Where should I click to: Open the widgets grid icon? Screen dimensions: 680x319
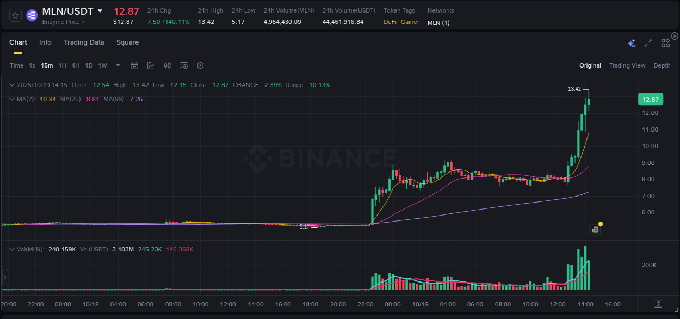[x=665, y=42]
